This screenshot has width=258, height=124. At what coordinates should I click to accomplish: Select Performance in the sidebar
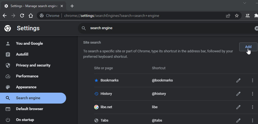(x=27, y=76)
